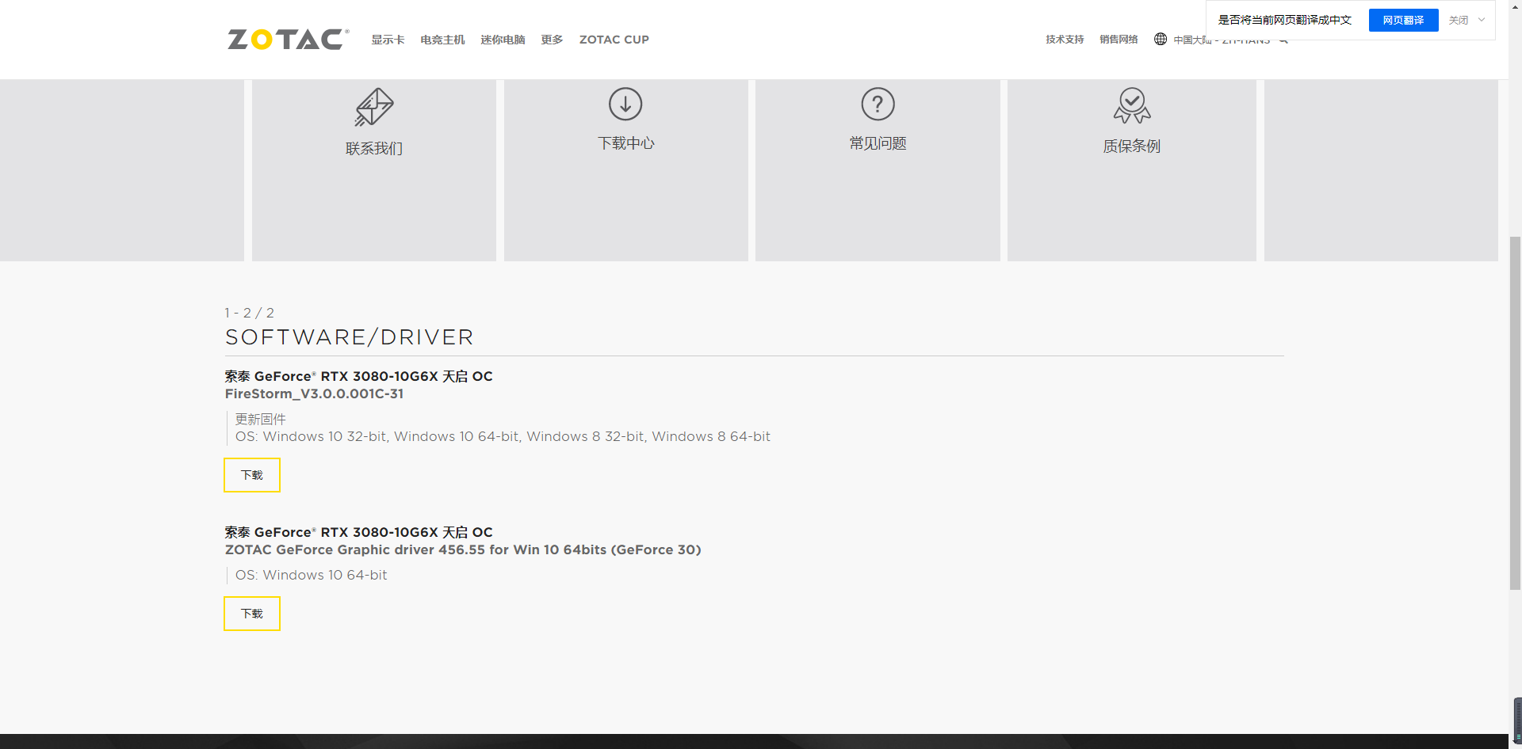Click ZOTAC GeForce Graphic driver 456.55 title
Viewport: 1522px width, 749px height.
pos(463,549)
